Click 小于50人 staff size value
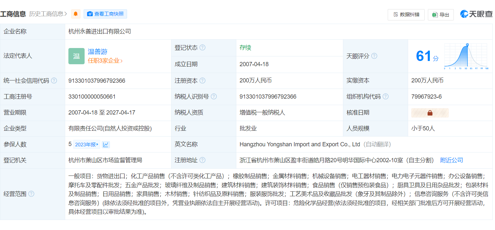 (x=423, y=128)
